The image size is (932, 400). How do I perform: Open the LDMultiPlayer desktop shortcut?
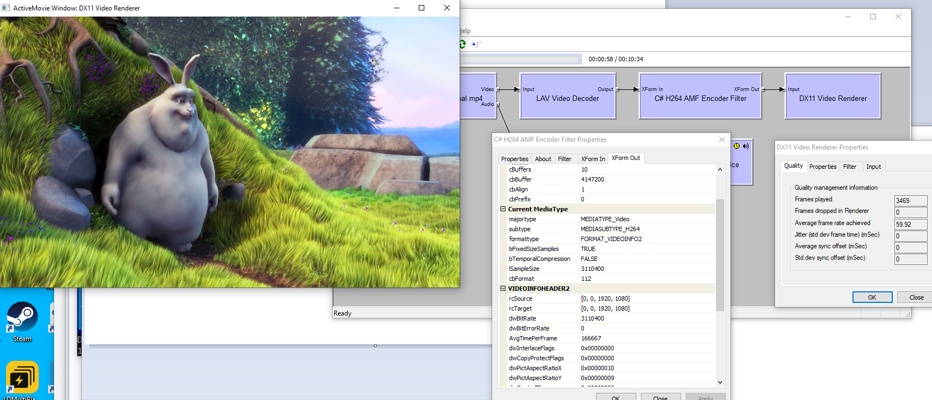(x=22, y=381)
